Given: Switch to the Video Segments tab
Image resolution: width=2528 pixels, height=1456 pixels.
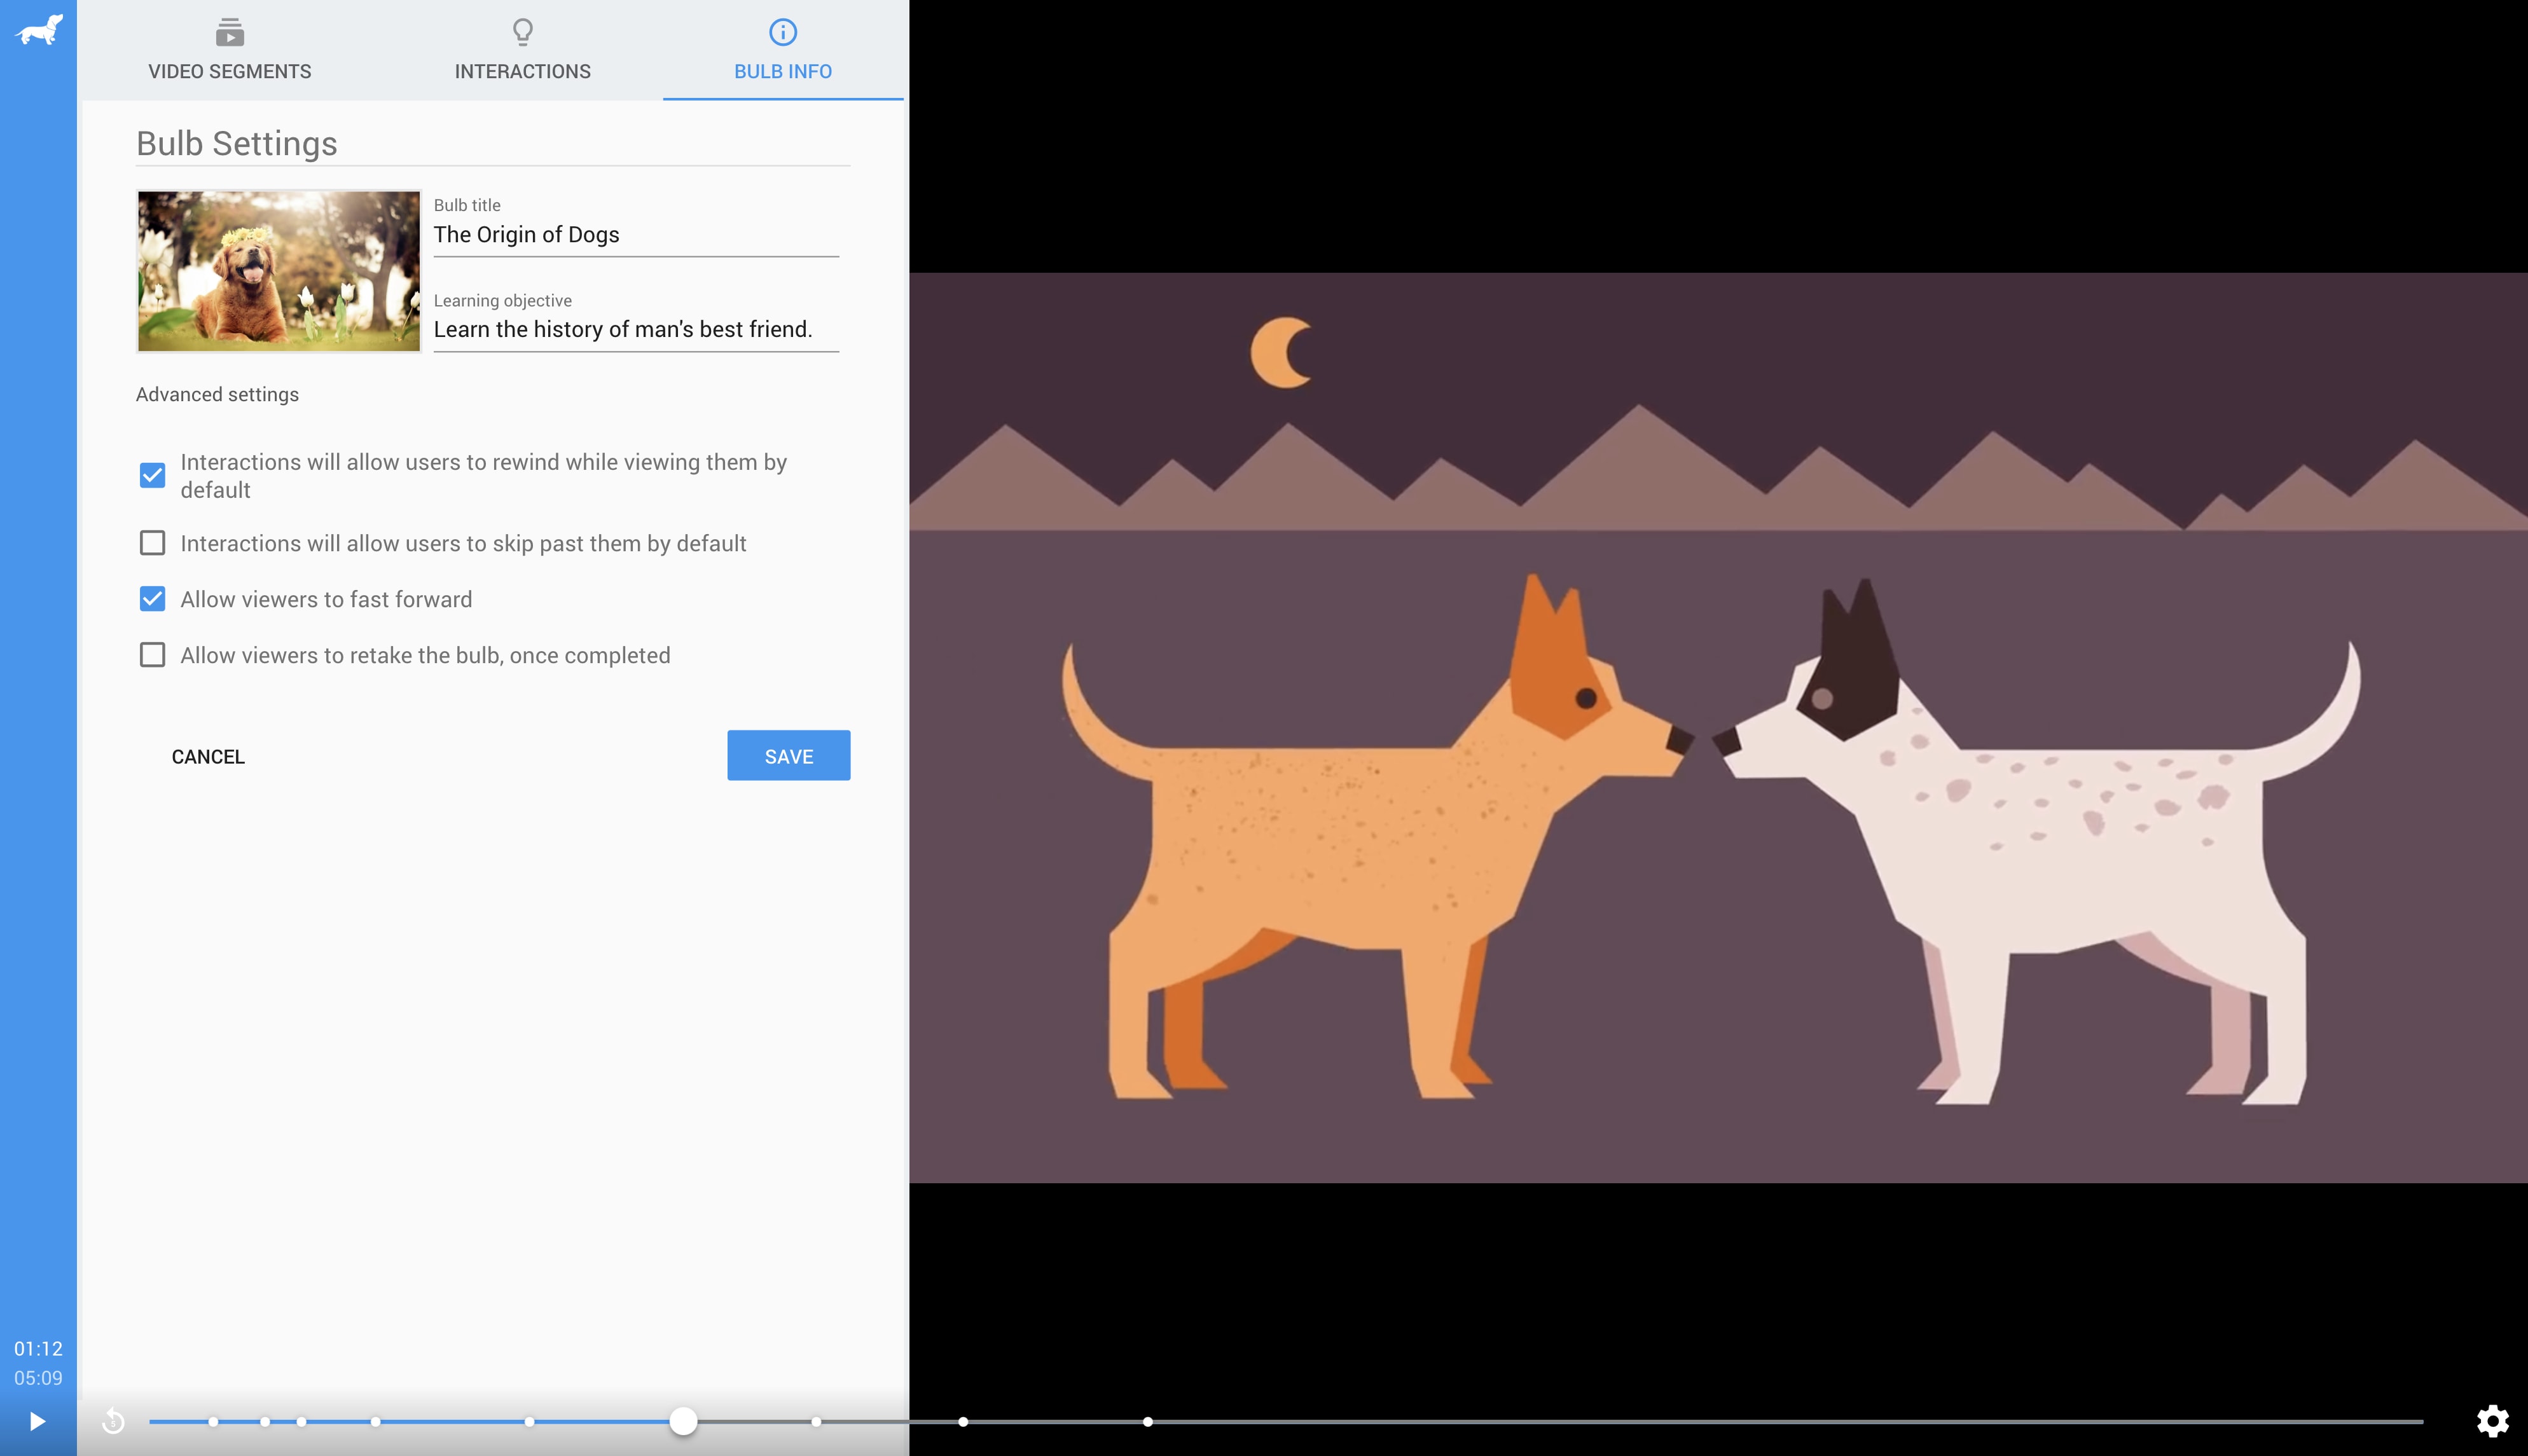Looking at the screenshot, I should point(229,49).
